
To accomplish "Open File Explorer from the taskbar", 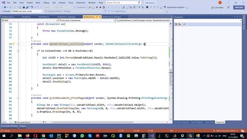I will coord(20,136).
